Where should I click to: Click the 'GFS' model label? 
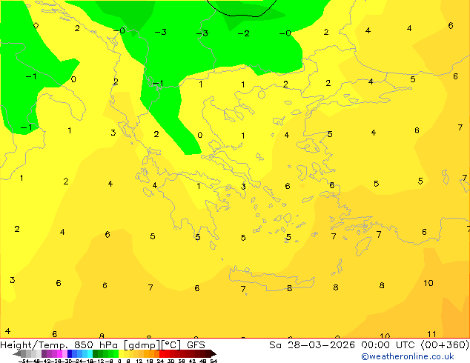click(196, 345)
